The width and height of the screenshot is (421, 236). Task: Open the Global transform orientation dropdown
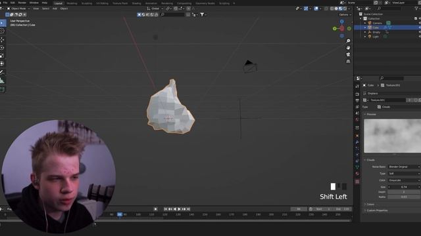(x=155, y=9)
